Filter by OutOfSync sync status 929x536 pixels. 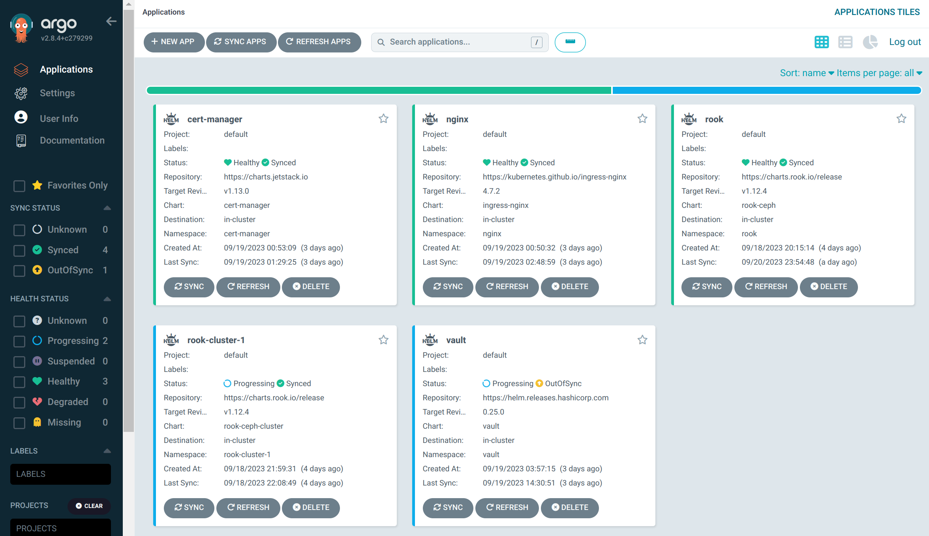pos(19,271)
